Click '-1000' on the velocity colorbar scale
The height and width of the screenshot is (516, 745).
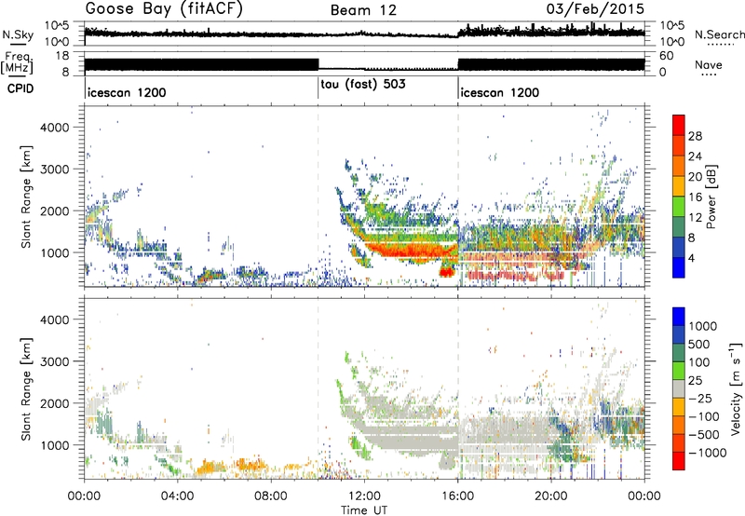(708, 453)
